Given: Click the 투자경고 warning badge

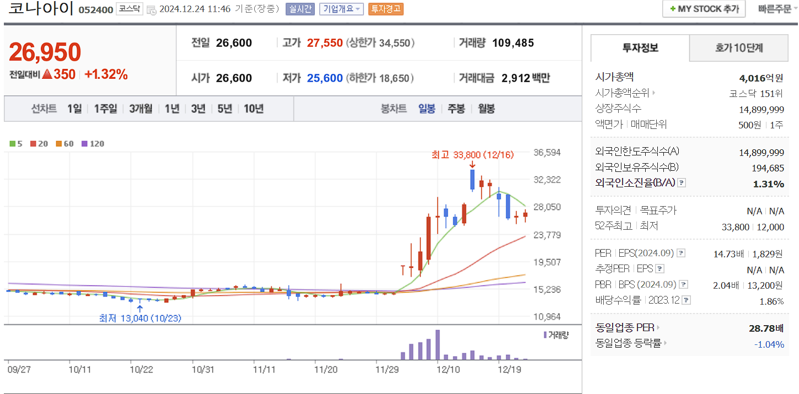Looking at the screenshot, I should 385,9.
